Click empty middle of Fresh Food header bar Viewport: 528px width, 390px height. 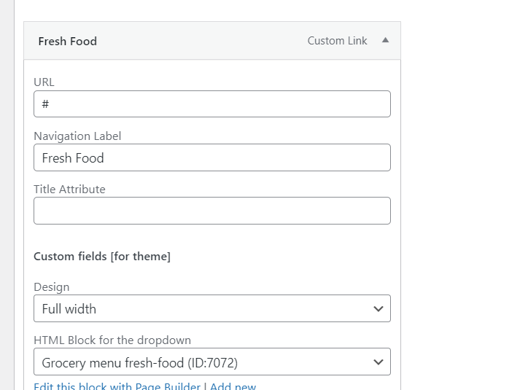[x=204, y=41]
